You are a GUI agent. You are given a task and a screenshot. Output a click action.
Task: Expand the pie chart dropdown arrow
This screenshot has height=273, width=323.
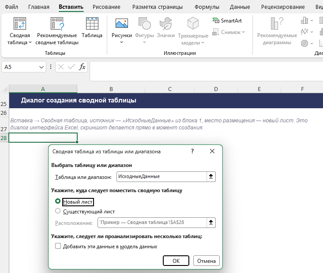pos(312,43)
